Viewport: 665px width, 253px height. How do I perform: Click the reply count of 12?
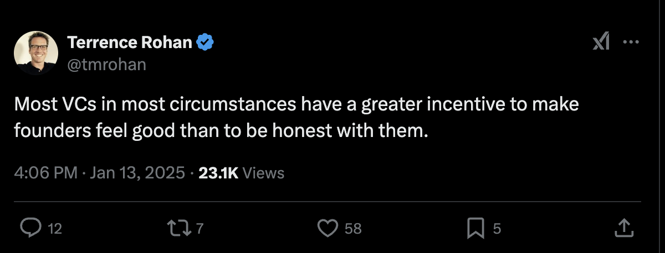click(x=54, y=228)
